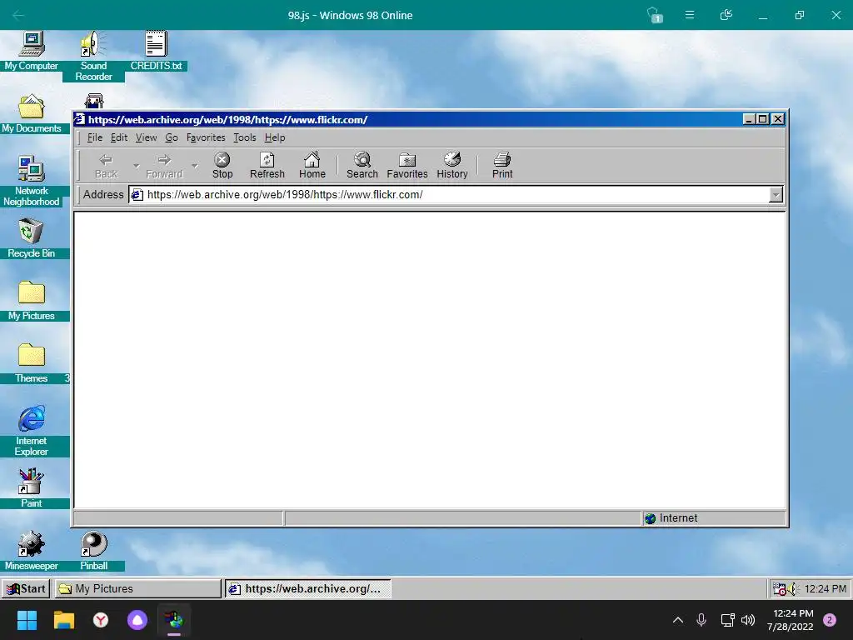Open the Tools menu
Image resolution: width=853 pixels, height=640 pixels.
point(245,137)
